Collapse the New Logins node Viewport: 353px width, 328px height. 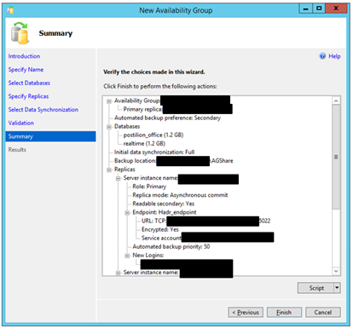click(x=127, y=256)
